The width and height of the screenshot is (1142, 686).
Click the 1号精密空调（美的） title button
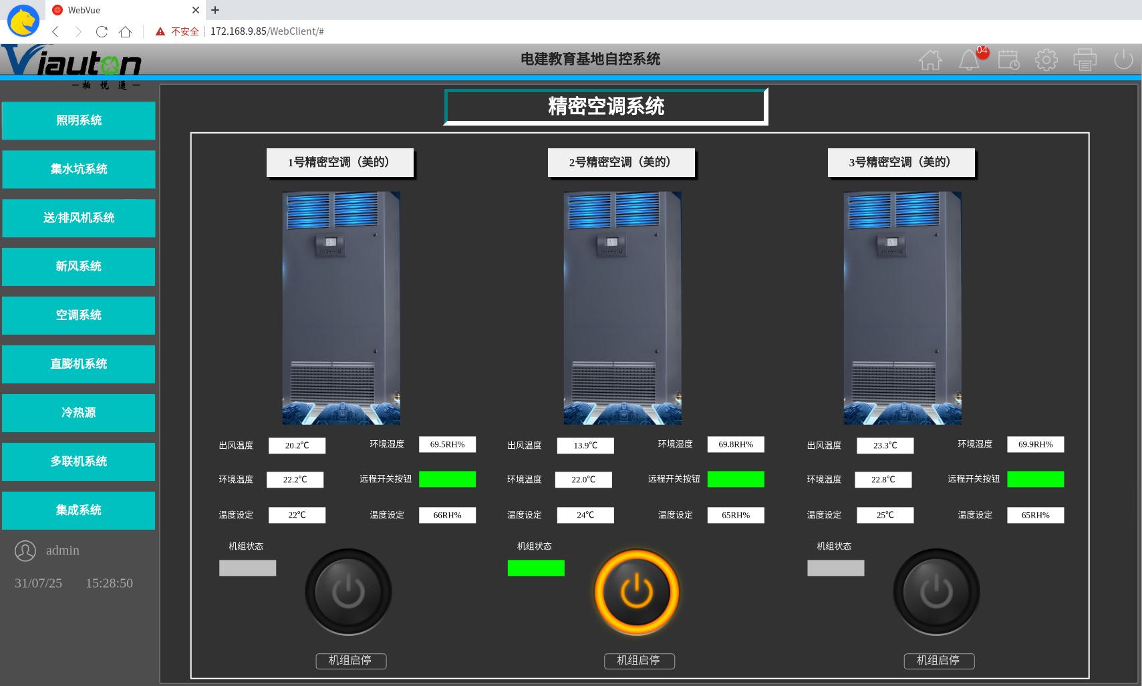pyautogui.click(x=340, y=163)
